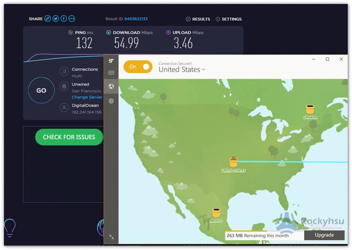
Task: Click the DigitalOcean provider user icon
Action: coord(64,108)
